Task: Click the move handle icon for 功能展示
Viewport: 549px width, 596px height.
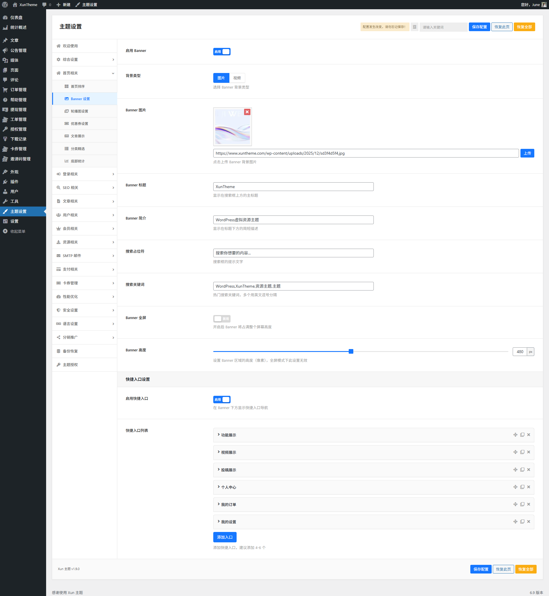Action: [515, 435]
